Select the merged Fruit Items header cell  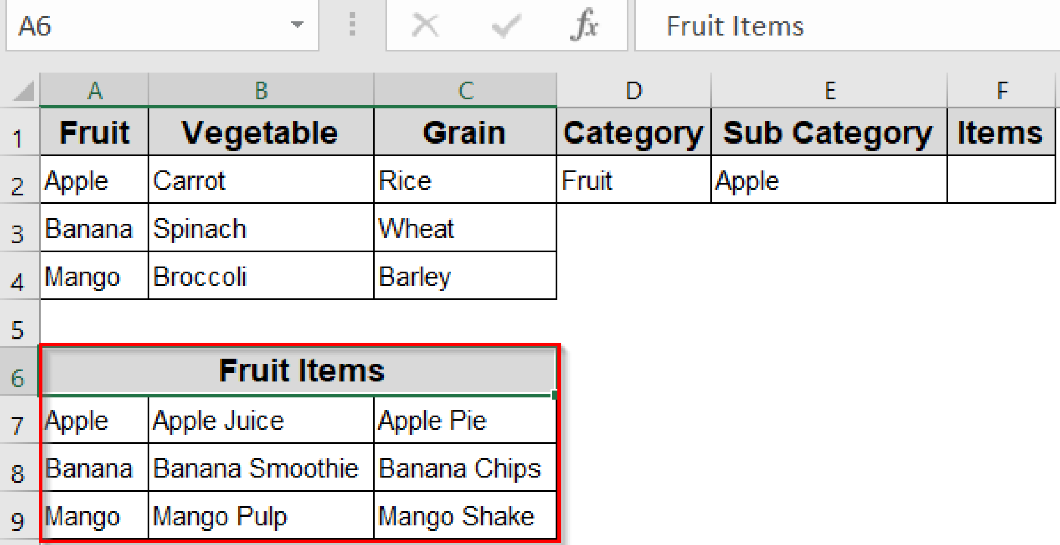click(x=299, y=371)
